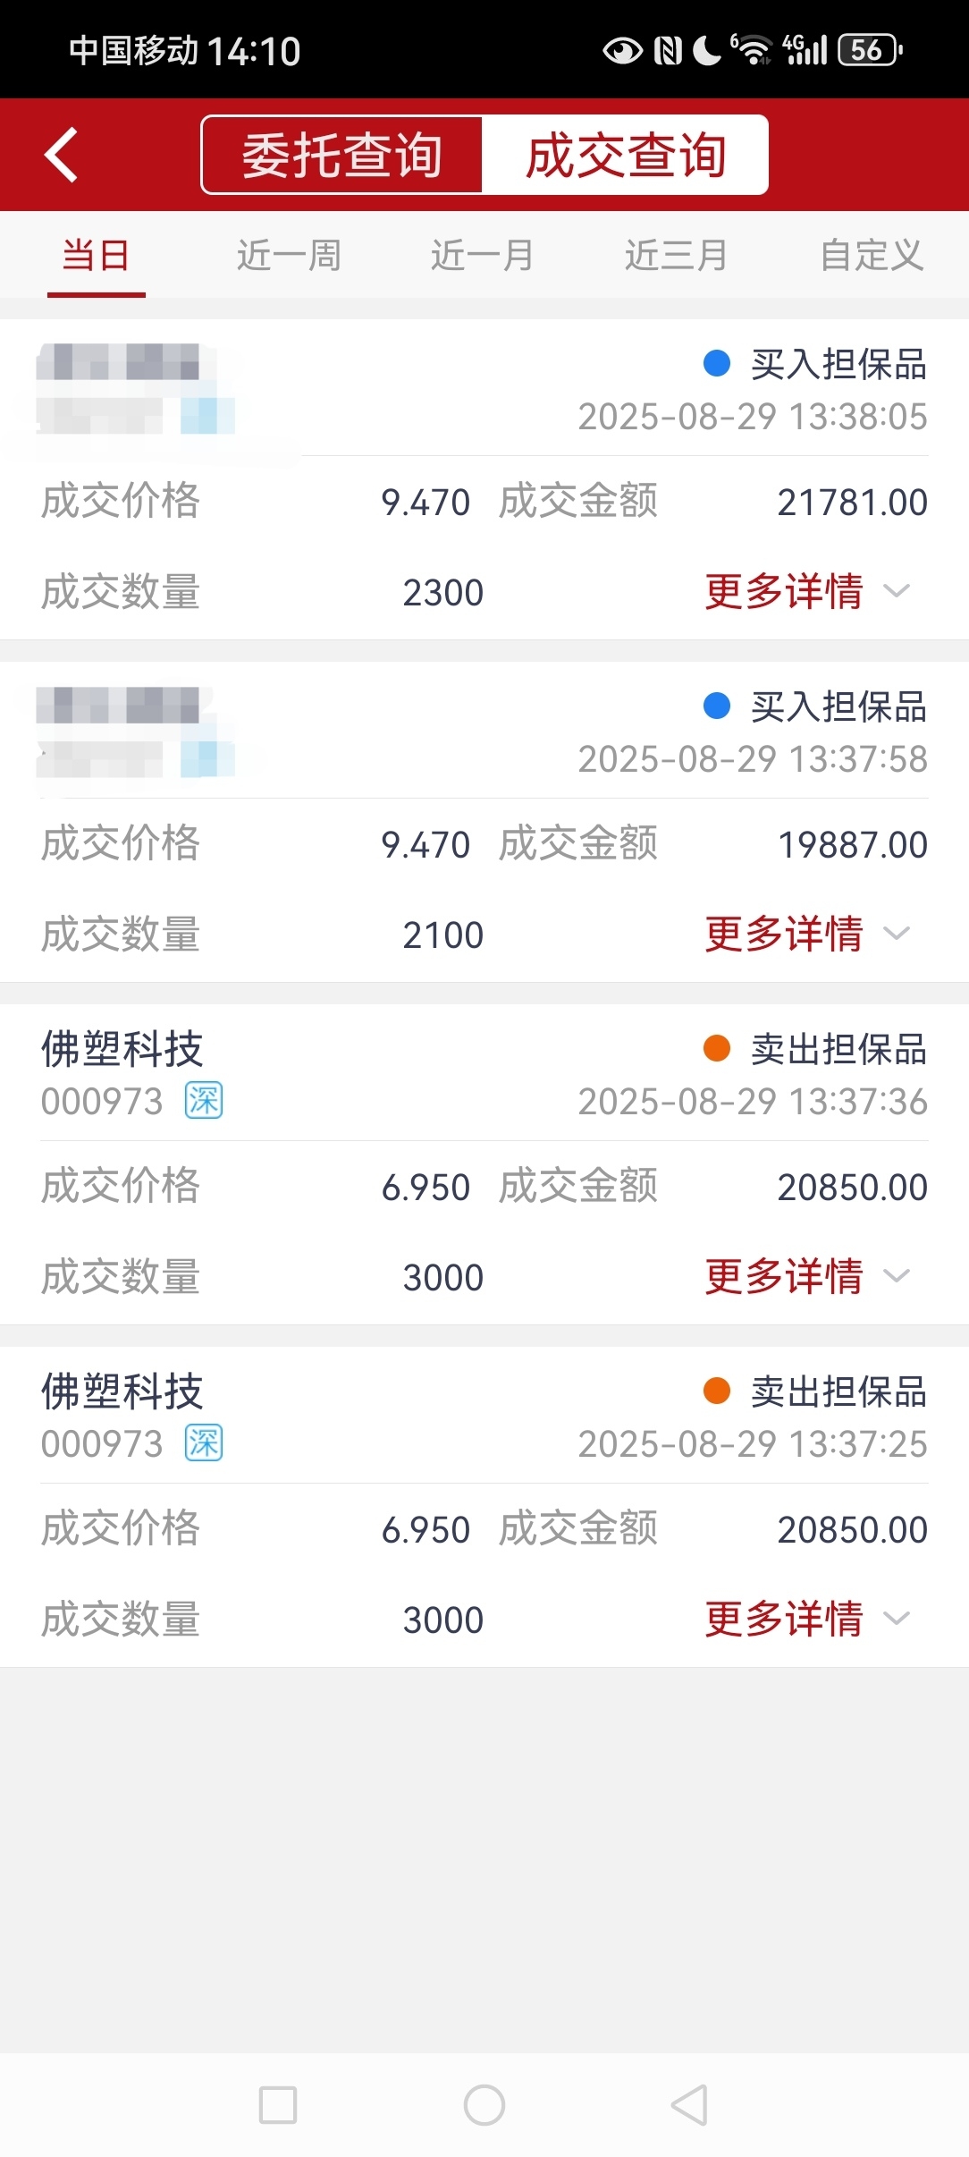Expand 更多详情 for 佛塑科技 13:37:25 trade

[808, 1619]
